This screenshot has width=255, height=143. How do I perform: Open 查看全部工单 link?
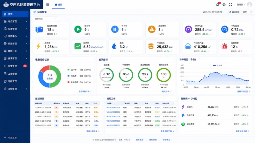click(167, 131)
